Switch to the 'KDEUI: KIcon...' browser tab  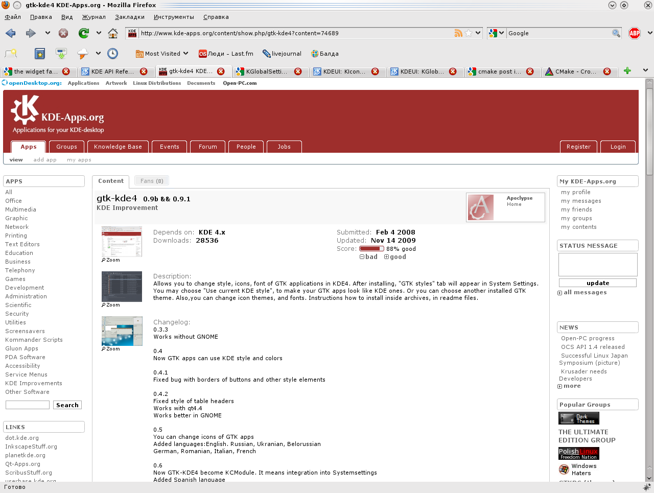tap(347, 72)
